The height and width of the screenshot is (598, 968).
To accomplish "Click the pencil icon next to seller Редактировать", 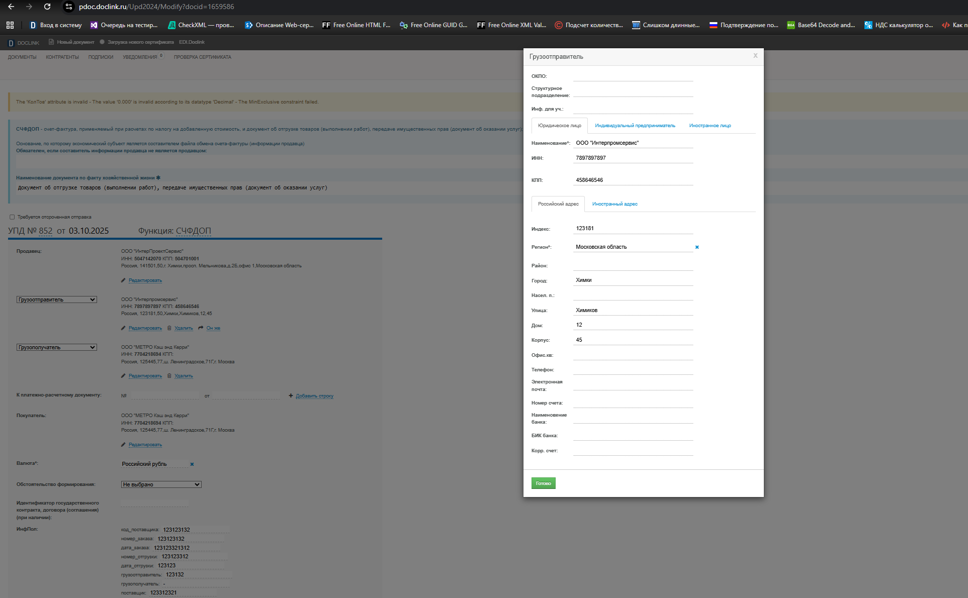I will point(123,280).
